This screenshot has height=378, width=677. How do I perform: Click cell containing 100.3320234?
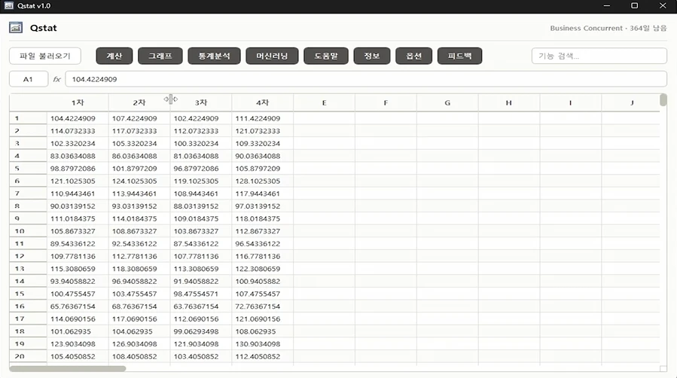tap(201, 143)
